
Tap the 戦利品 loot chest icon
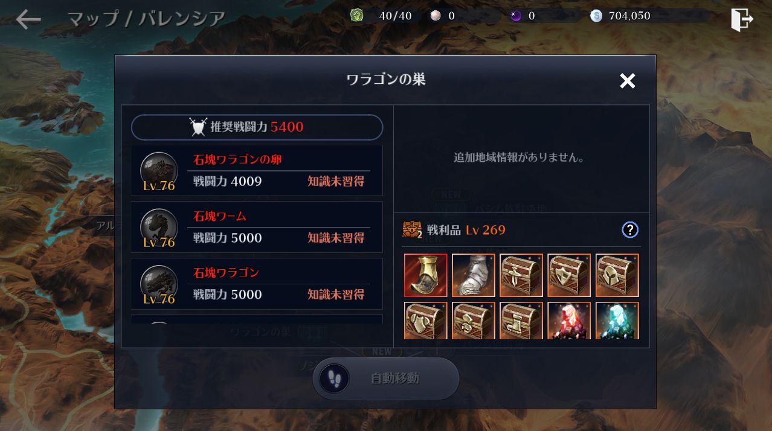coord(413,230)
